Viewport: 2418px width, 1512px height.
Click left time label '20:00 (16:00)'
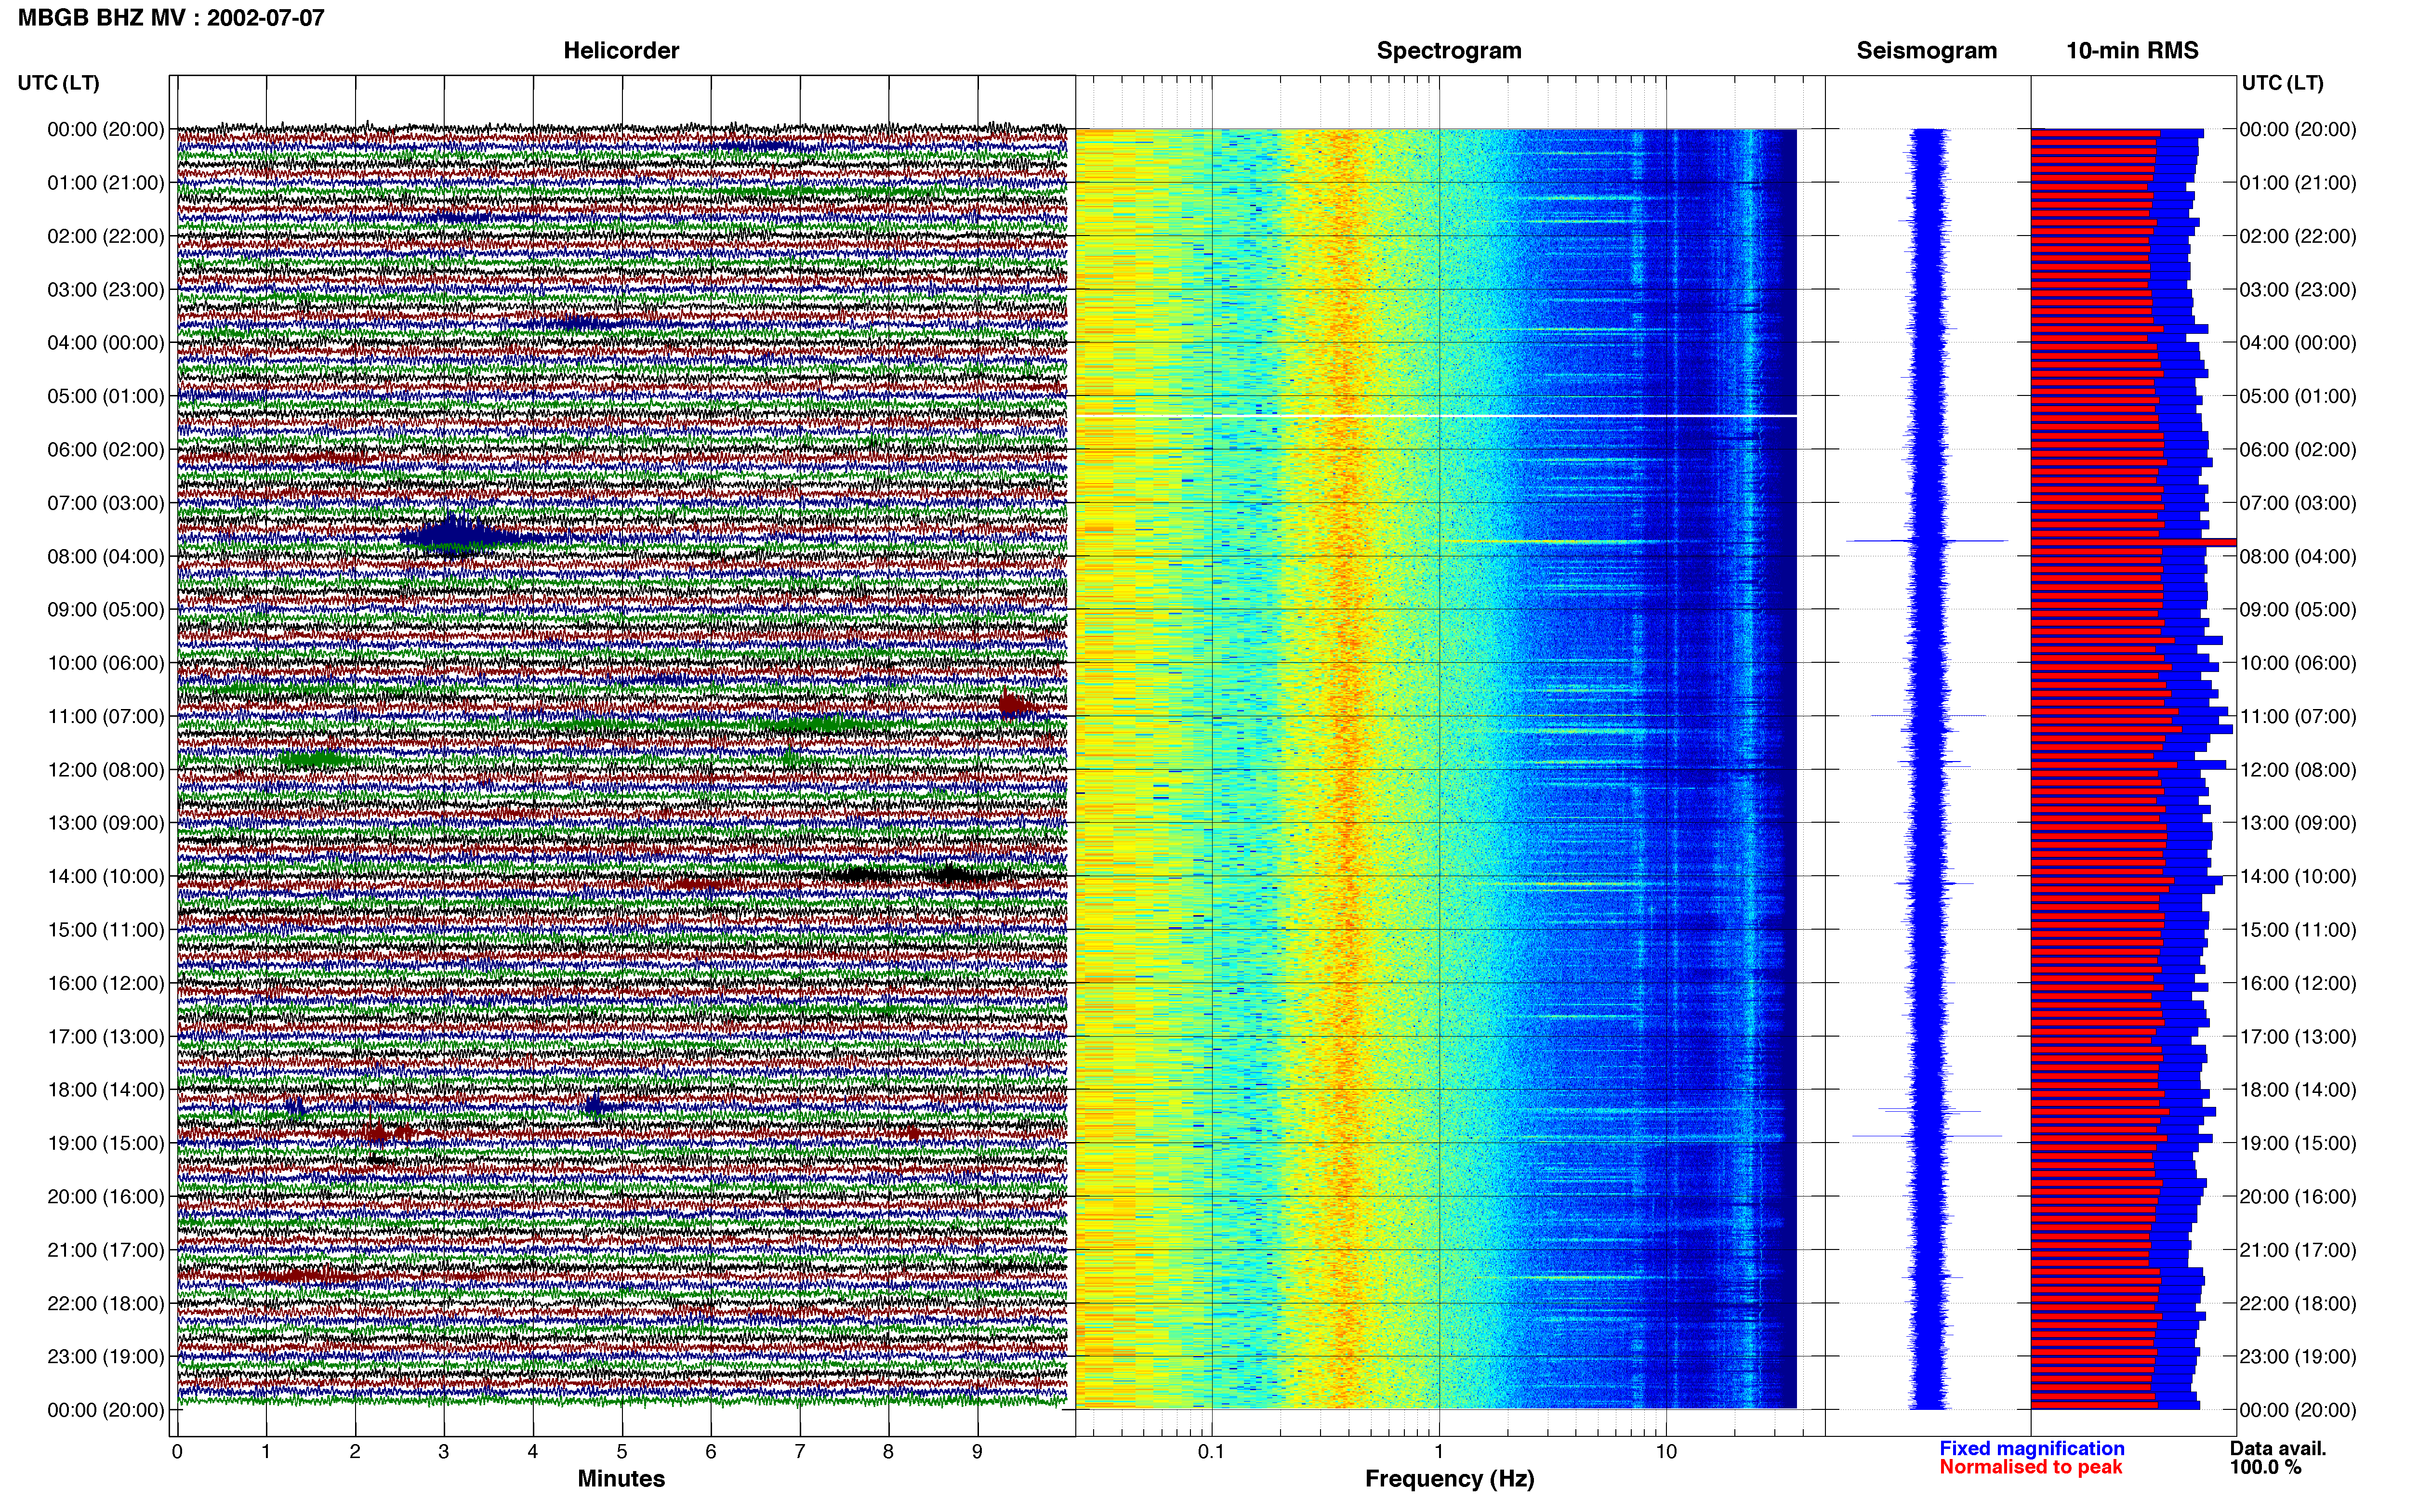click(106, 1196)
